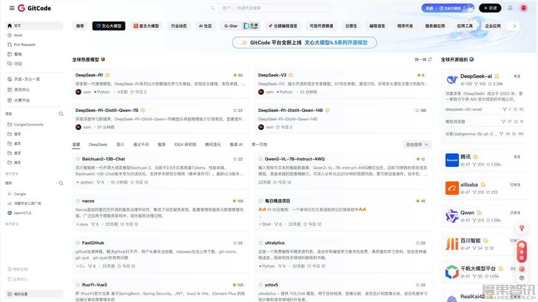Click the search icon beside 项目 section

pos(61,114)
